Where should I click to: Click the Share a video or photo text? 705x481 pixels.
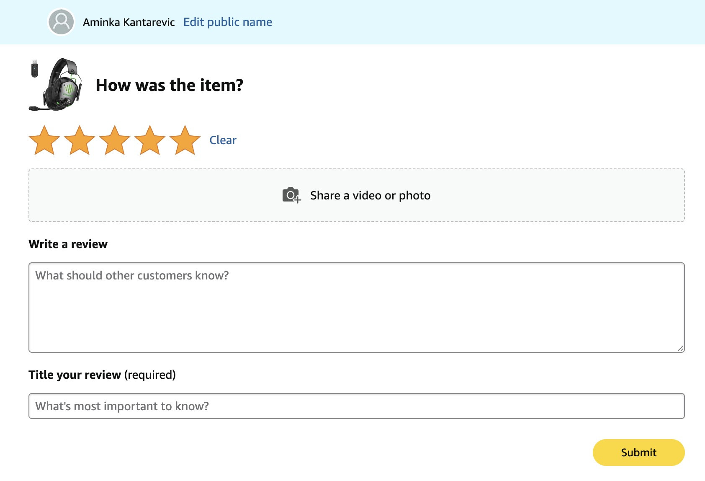click(371, 195)
